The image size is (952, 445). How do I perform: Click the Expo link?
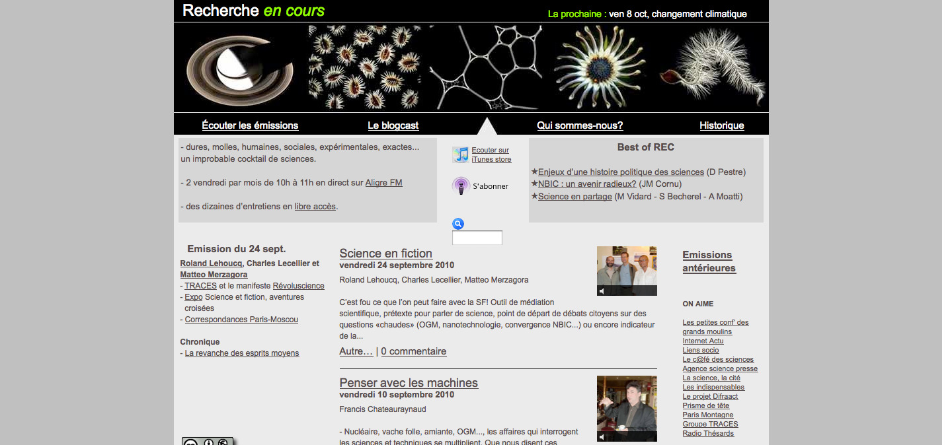(193, 297)
